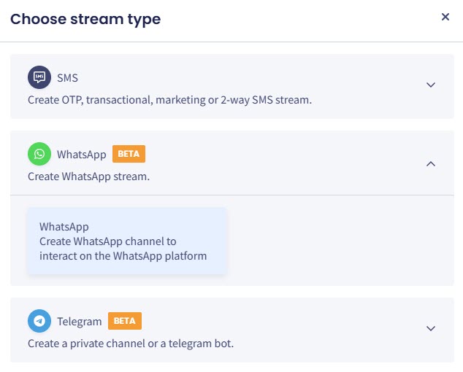
Task: Collapse the WhatsApp section chevron
Action: (x=431, y=163)
